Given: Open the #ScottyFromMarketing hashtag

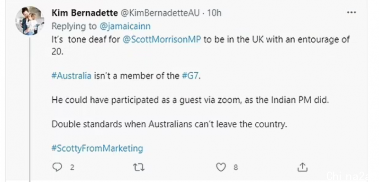Looking at the screenshot, I should click(x=97, y=148).
